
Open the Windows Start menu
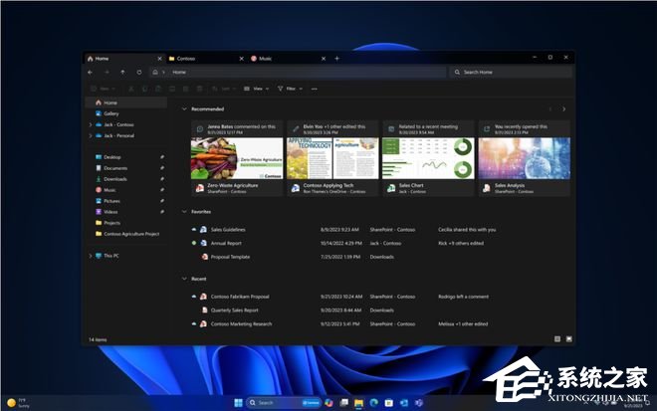tap(238, 403)
